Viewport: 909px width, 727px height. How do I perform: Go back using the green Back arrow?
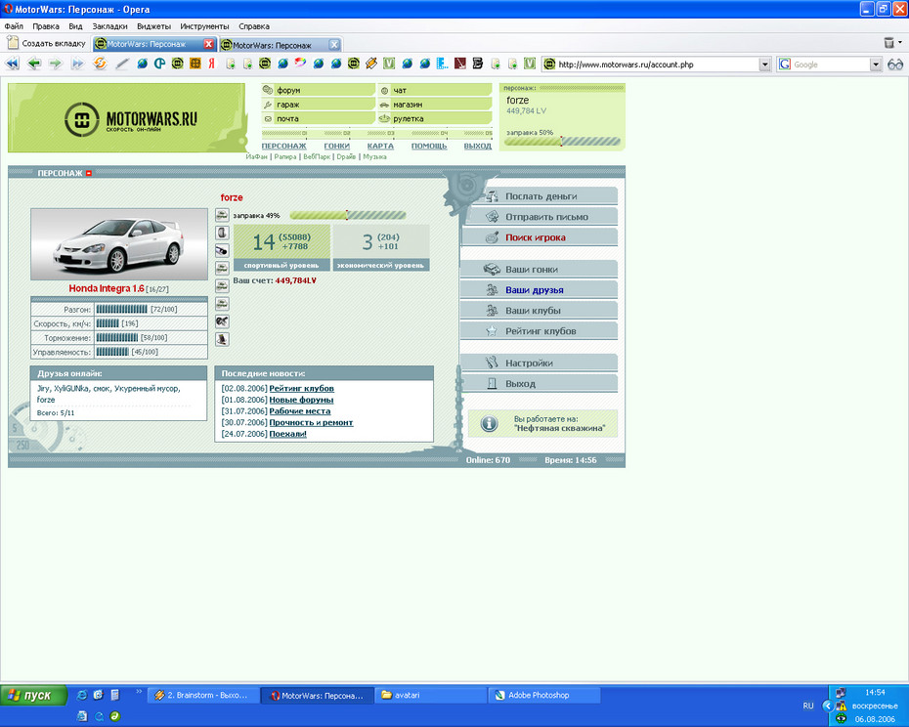point(34,64)
